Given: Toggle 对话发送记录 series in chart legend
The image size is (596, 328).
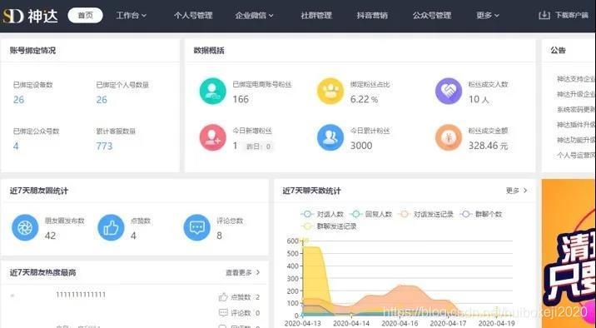Looking at the screenshot, I should click(425, 214).
